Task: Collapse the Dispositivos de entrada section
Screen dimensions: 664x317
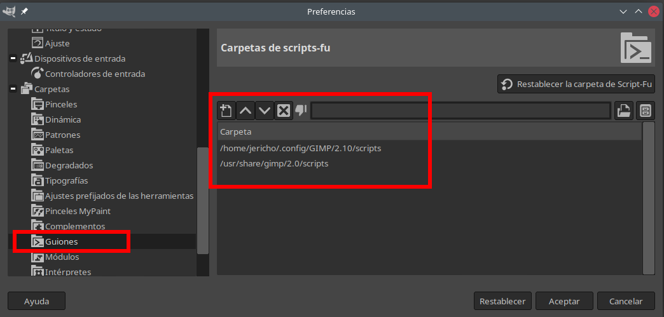Action: 13,58
